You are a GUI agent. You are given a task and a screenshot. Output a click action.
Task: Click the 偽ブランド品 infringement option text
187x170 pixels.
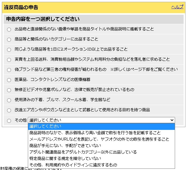pos(61,70)
